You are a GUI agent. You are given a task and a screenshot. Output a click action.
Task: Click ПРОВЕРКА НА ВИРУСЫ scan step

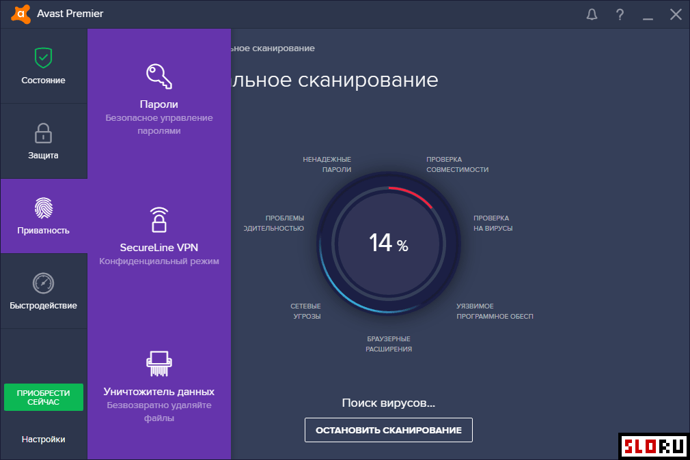(493, 223)
